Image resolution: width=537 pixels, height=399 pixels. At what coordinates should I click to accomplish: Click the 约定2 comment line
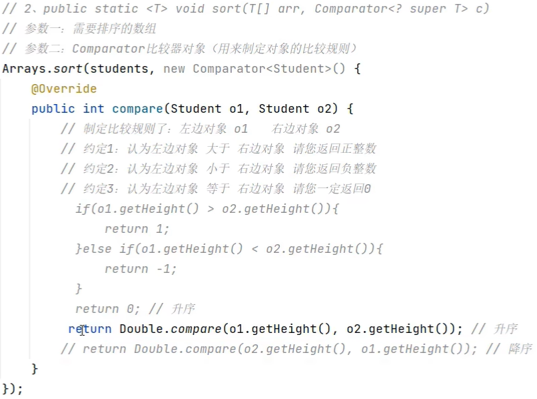(219, 169)
